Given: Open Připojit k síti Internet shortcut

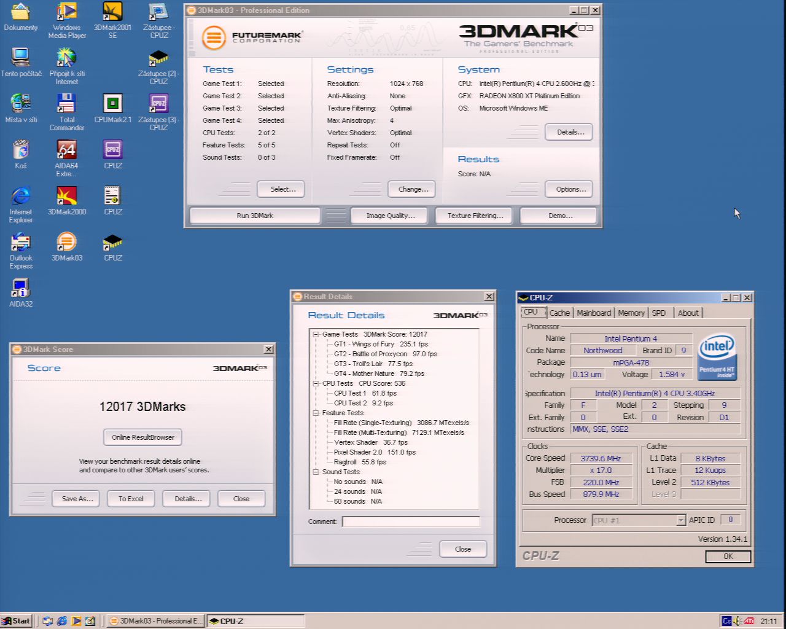Looking at the screenshot, I should [66, 66].
